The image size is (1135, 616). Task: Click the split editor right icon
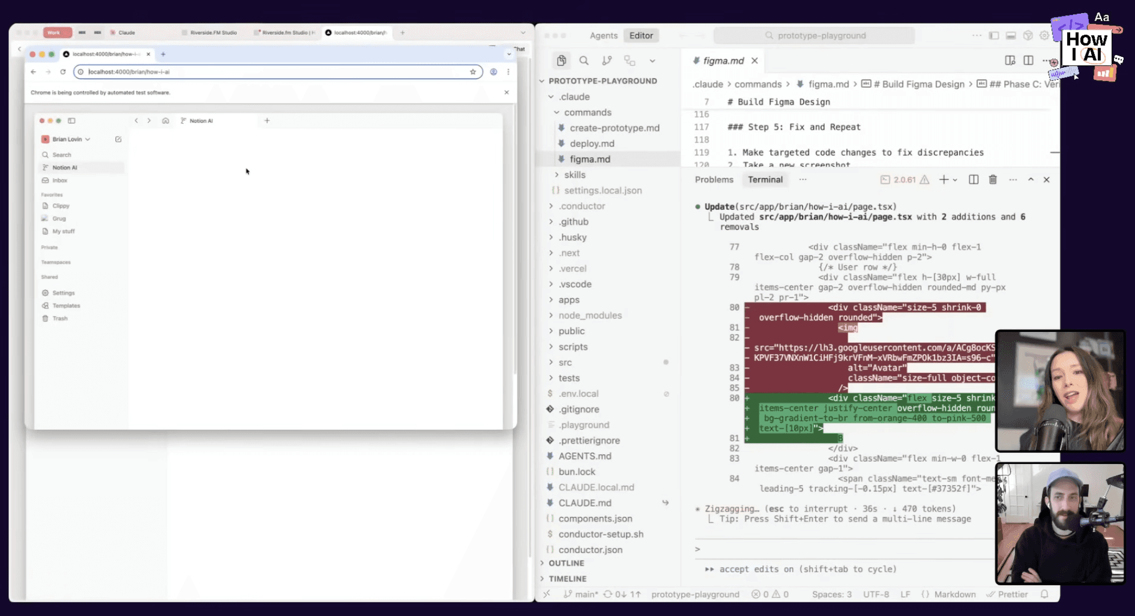1028,60
